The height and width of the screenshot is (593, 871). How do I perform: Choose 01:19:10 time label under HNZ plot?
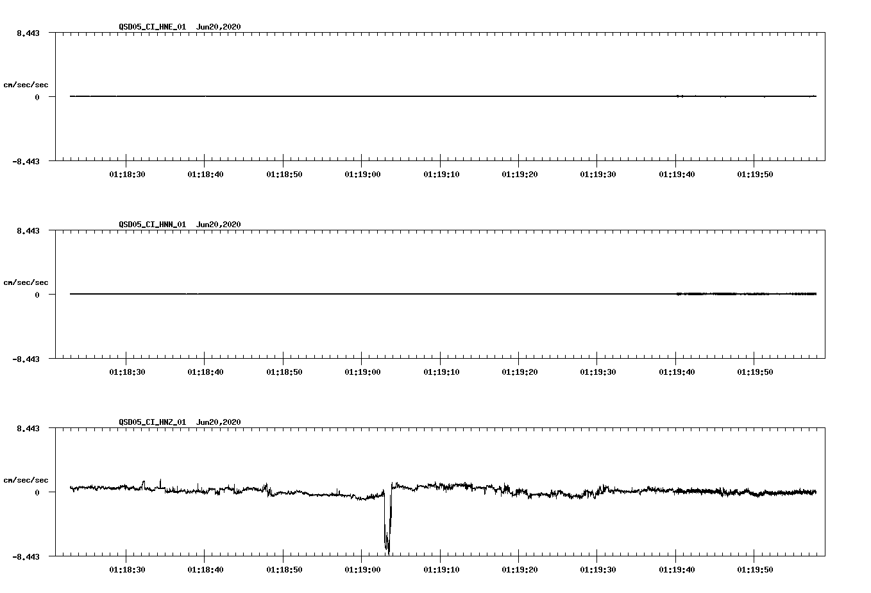point(441,570)
